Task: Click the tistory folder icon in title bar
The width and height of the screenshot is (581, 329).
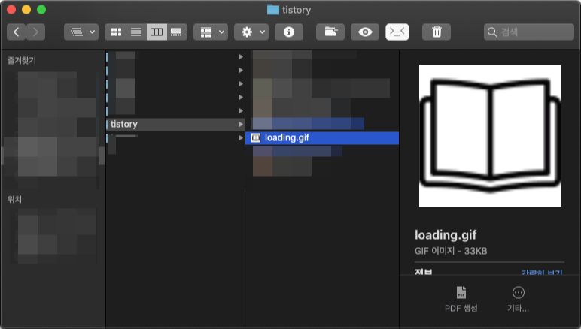Action: point(273,10)
